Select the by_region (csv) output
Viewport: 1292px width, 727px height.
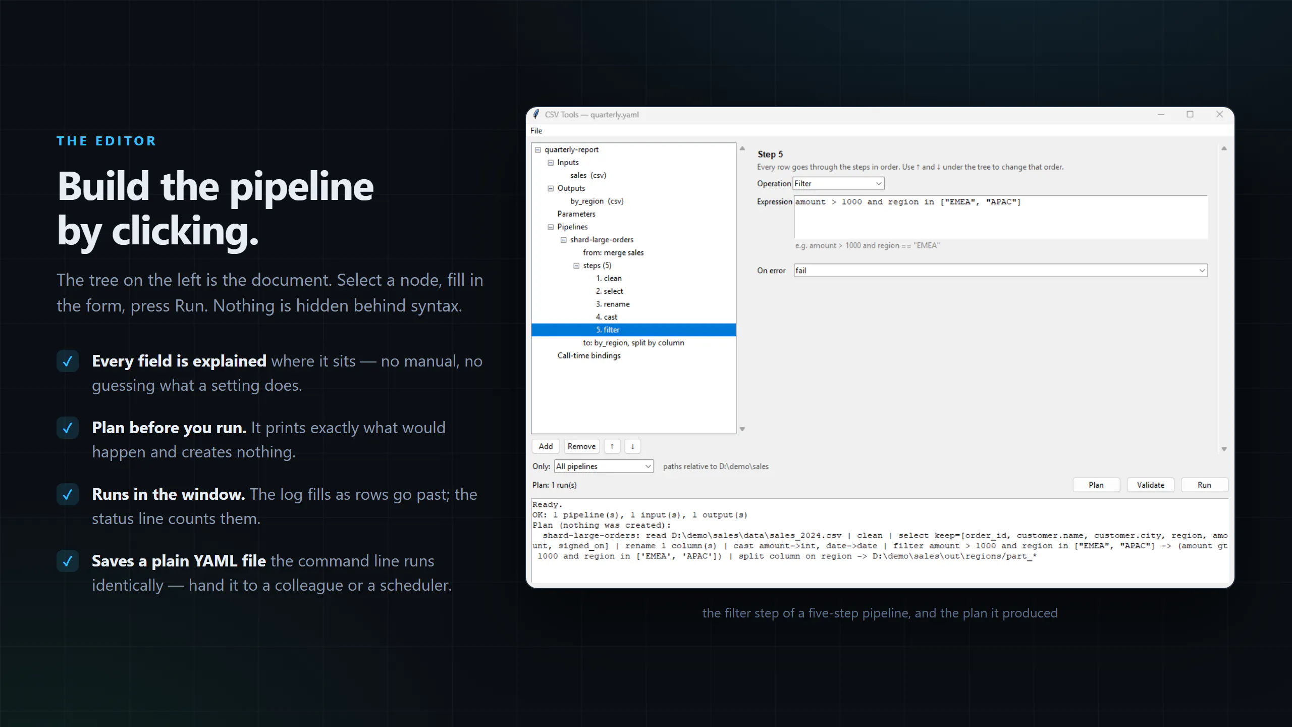coord(597,201)
